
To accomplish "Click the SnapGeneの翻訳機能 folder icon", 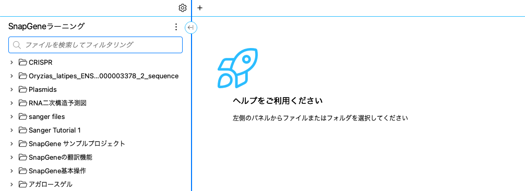I will point(23,157).
